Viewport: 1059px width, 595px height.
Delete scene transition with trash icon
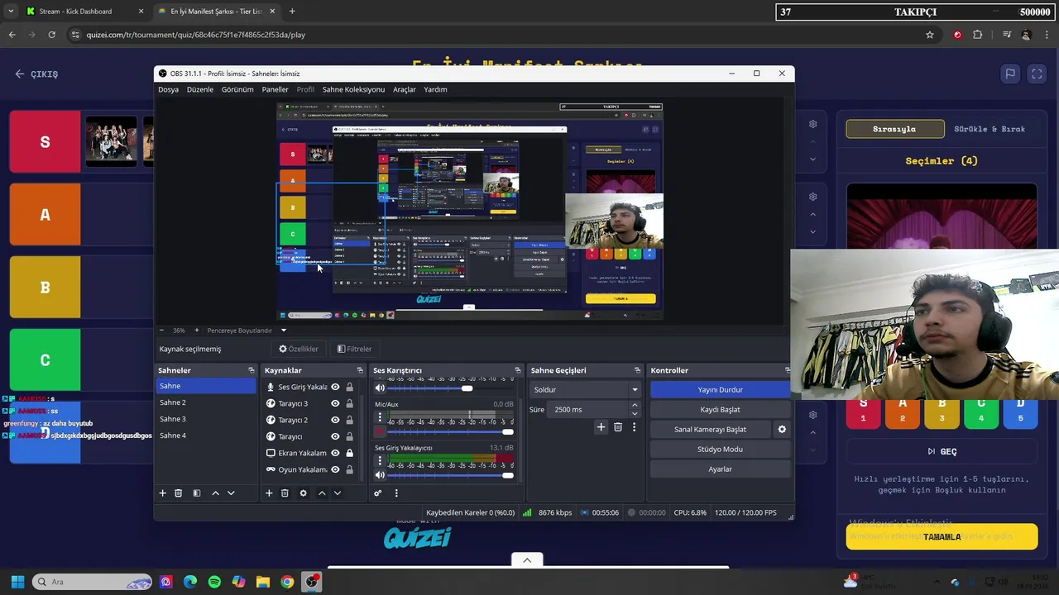(x=618, y=427)
